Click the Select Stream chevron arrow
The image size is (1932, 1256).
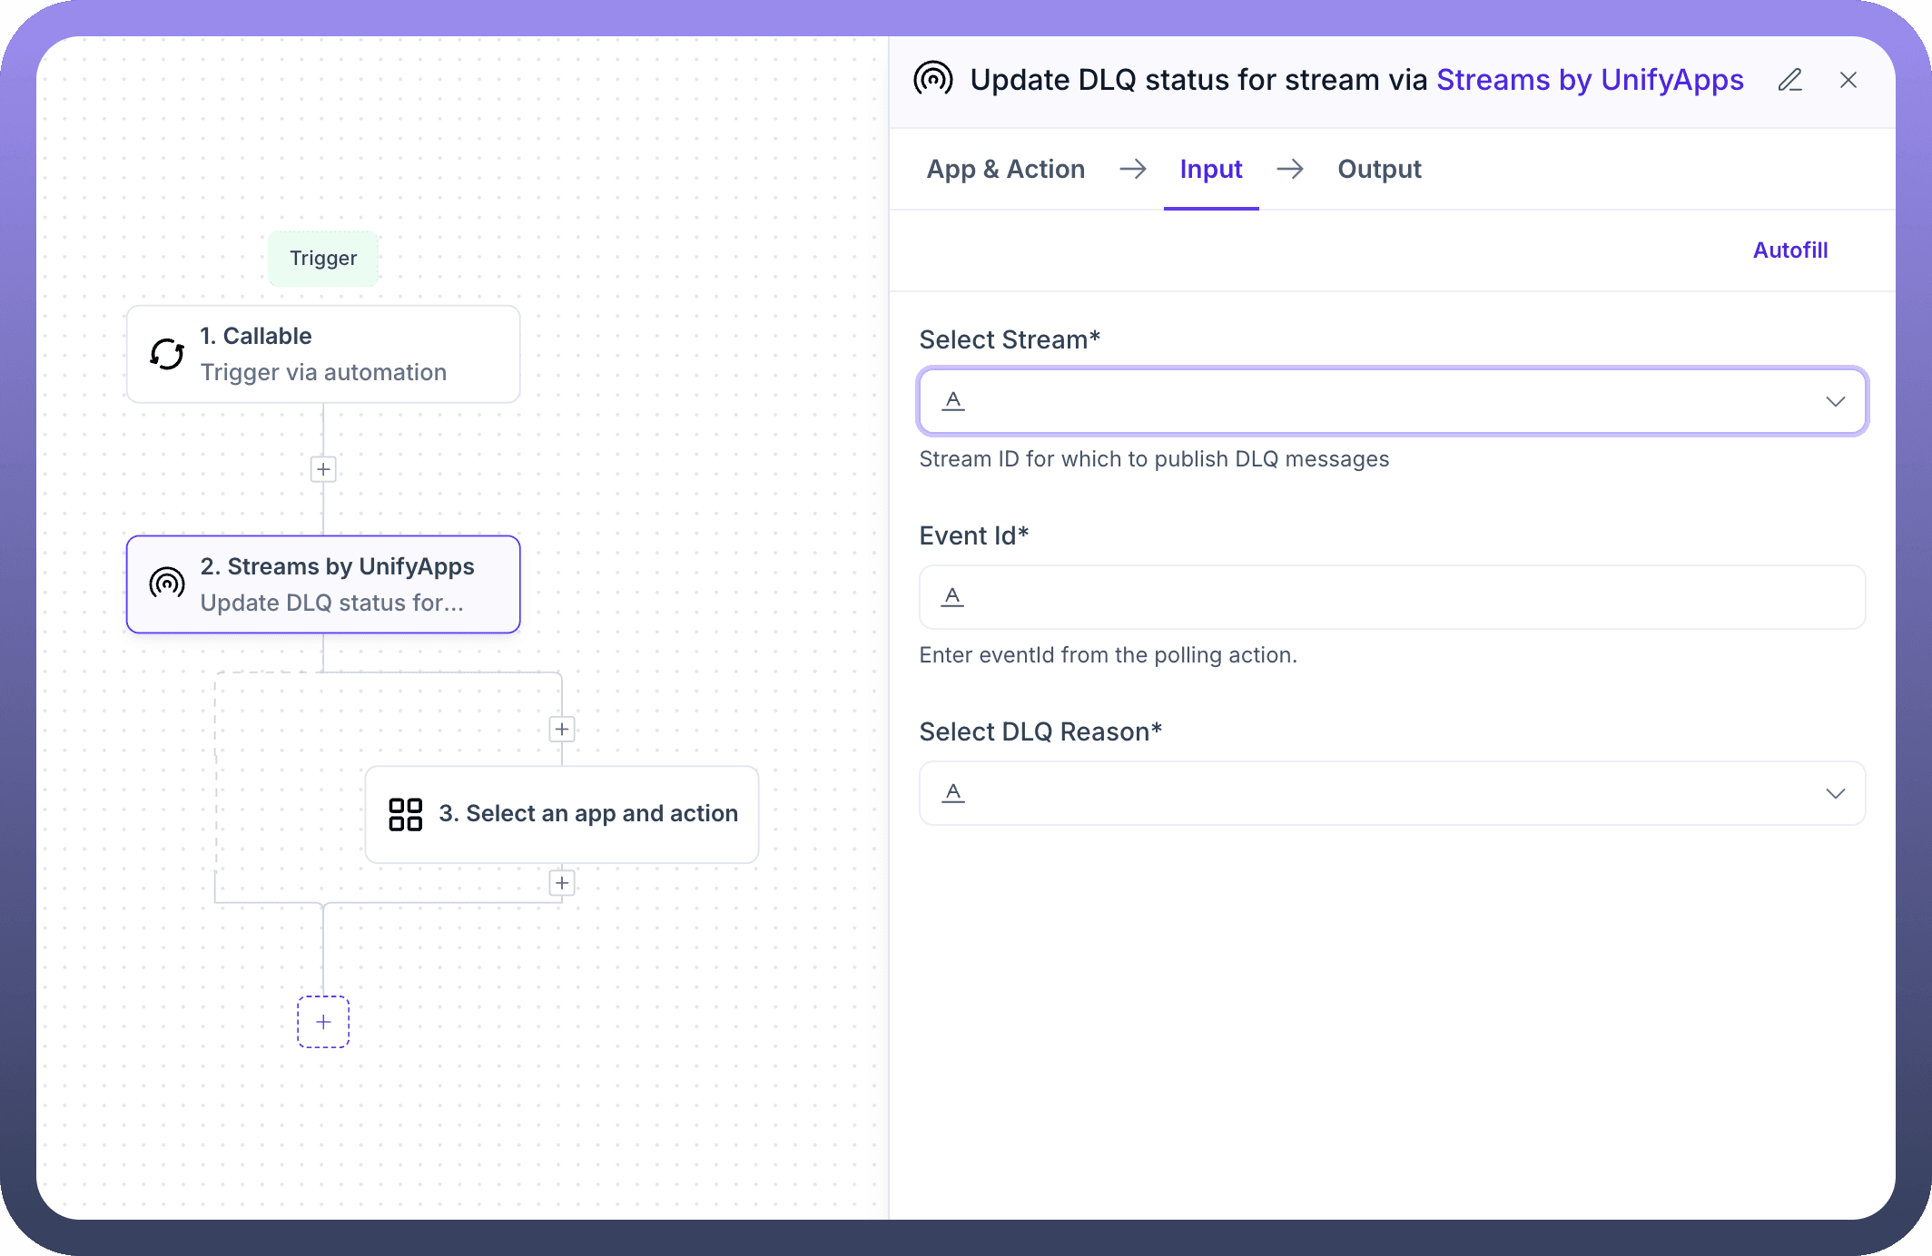[x=1835, y=401]
